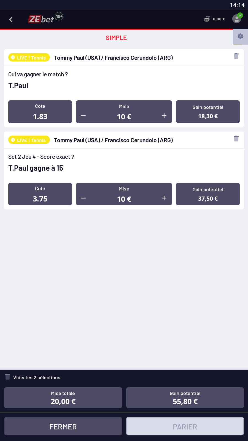Decrease stake for T.Paul match winner bet

coord(83,116)
